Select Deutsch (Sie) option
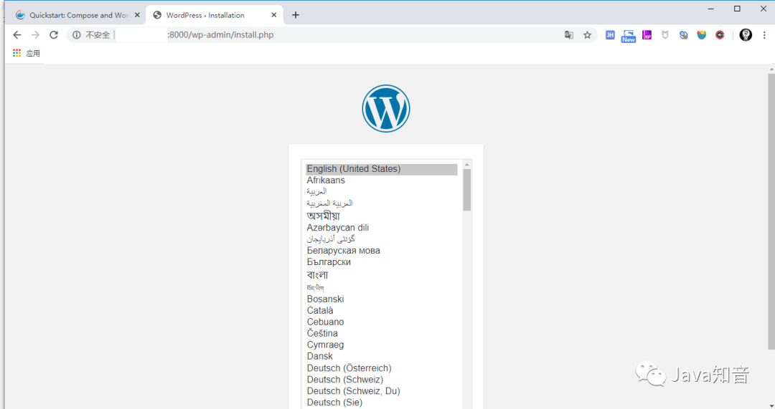The image size is (775, 409). [334, 403]
